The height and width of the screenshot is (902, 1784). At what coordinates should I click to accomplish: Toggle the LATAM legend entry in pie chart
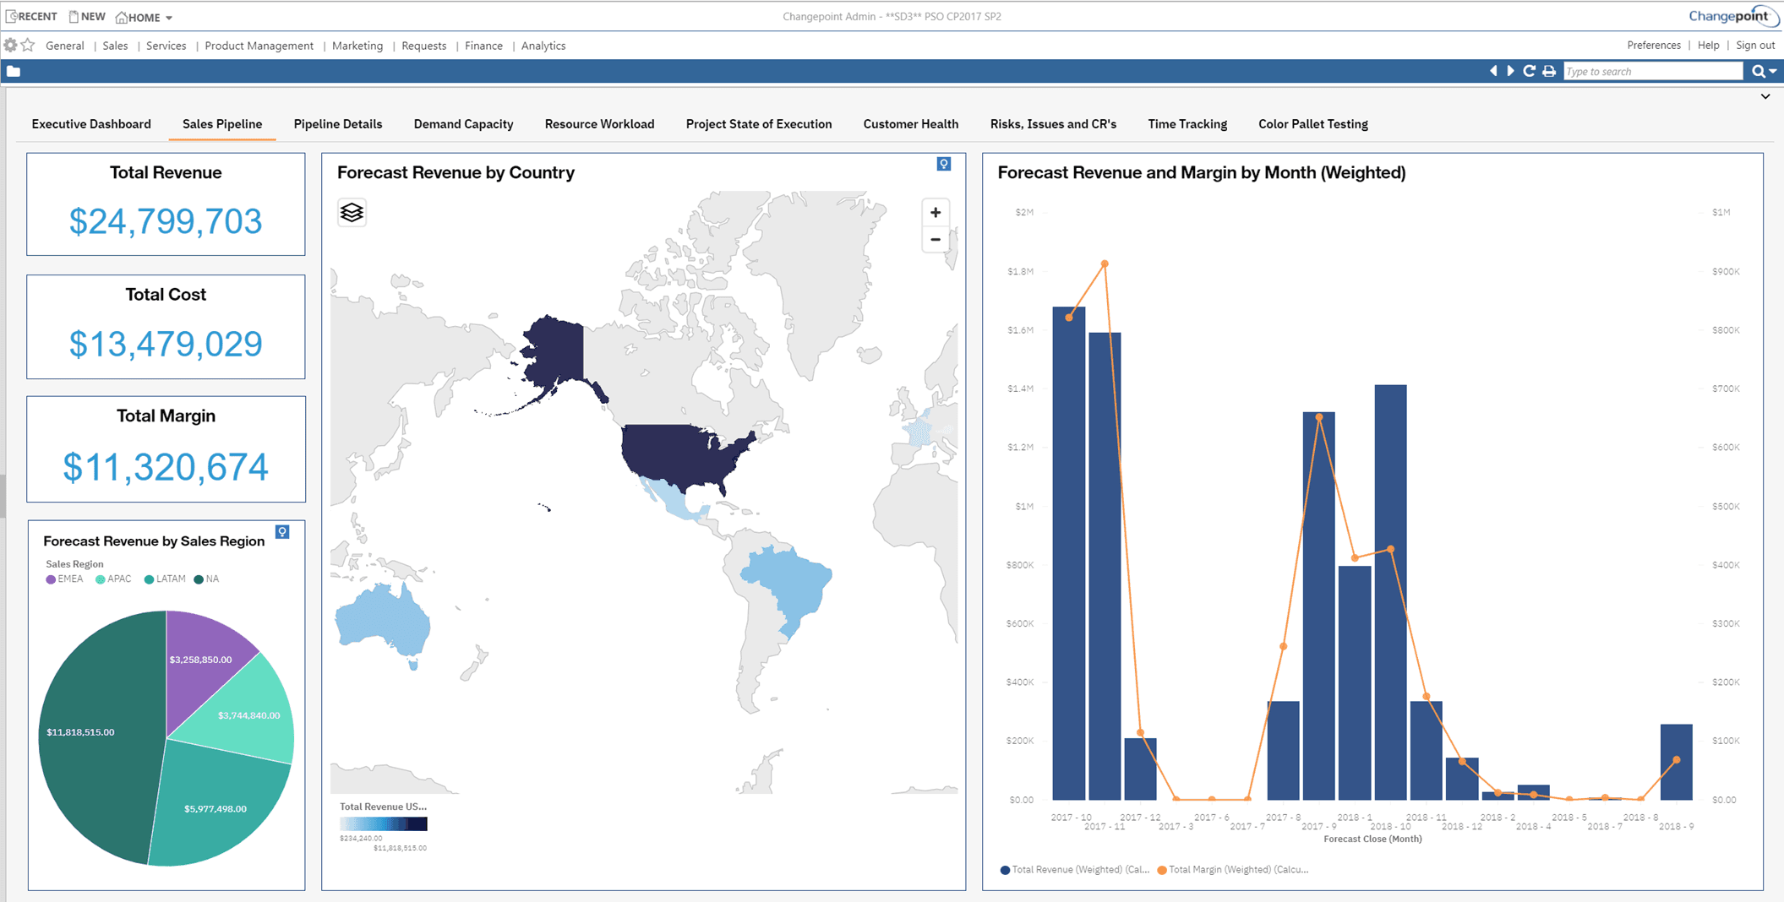[165, 579]
